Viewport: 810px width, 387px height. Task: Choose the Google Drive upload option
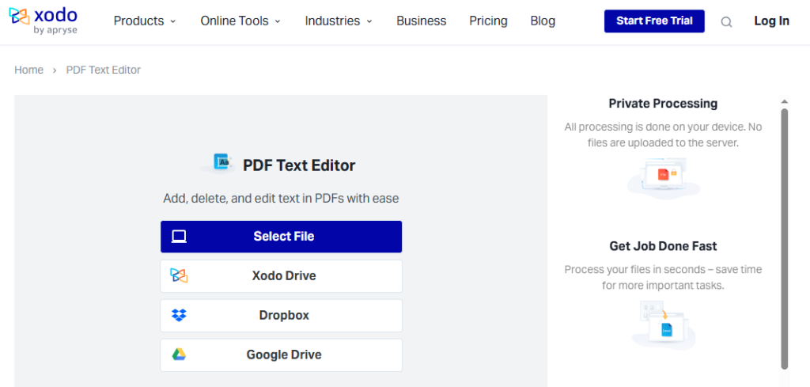[281, 355]
